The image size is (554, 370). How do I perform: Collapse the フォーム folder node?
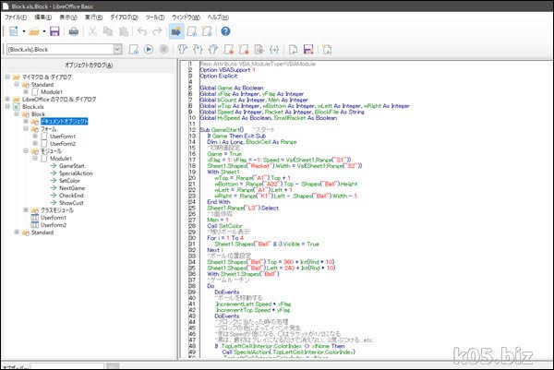26,128
